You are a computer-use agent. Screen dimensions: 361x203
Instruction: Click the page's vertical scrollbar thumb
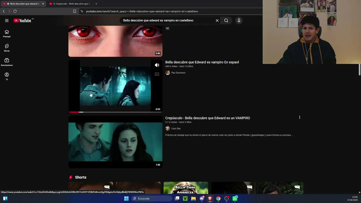359,70
